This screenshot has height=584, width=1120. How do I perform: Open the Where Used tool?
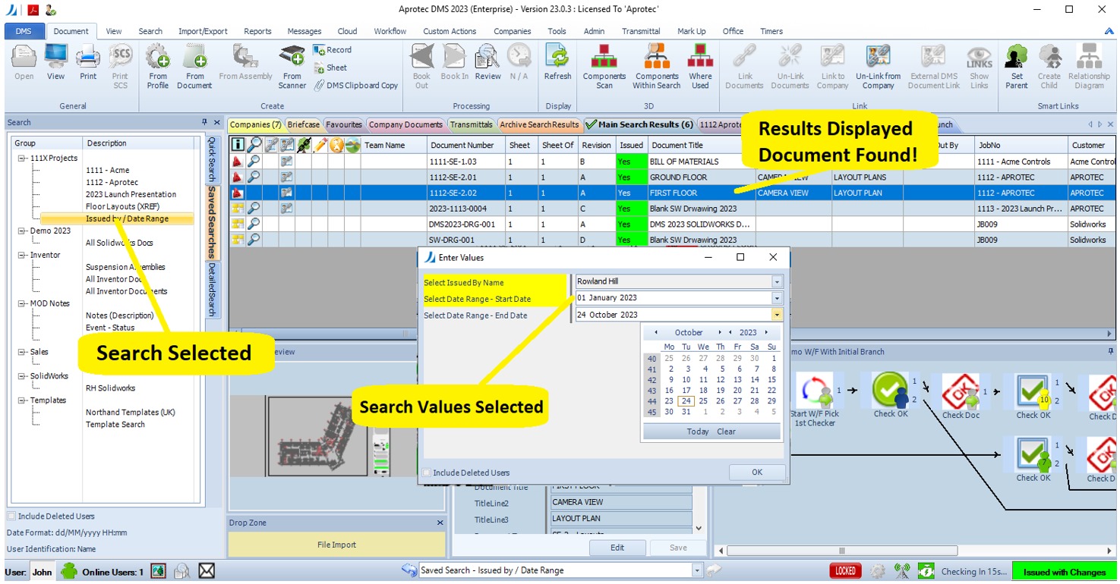point(700,67)
